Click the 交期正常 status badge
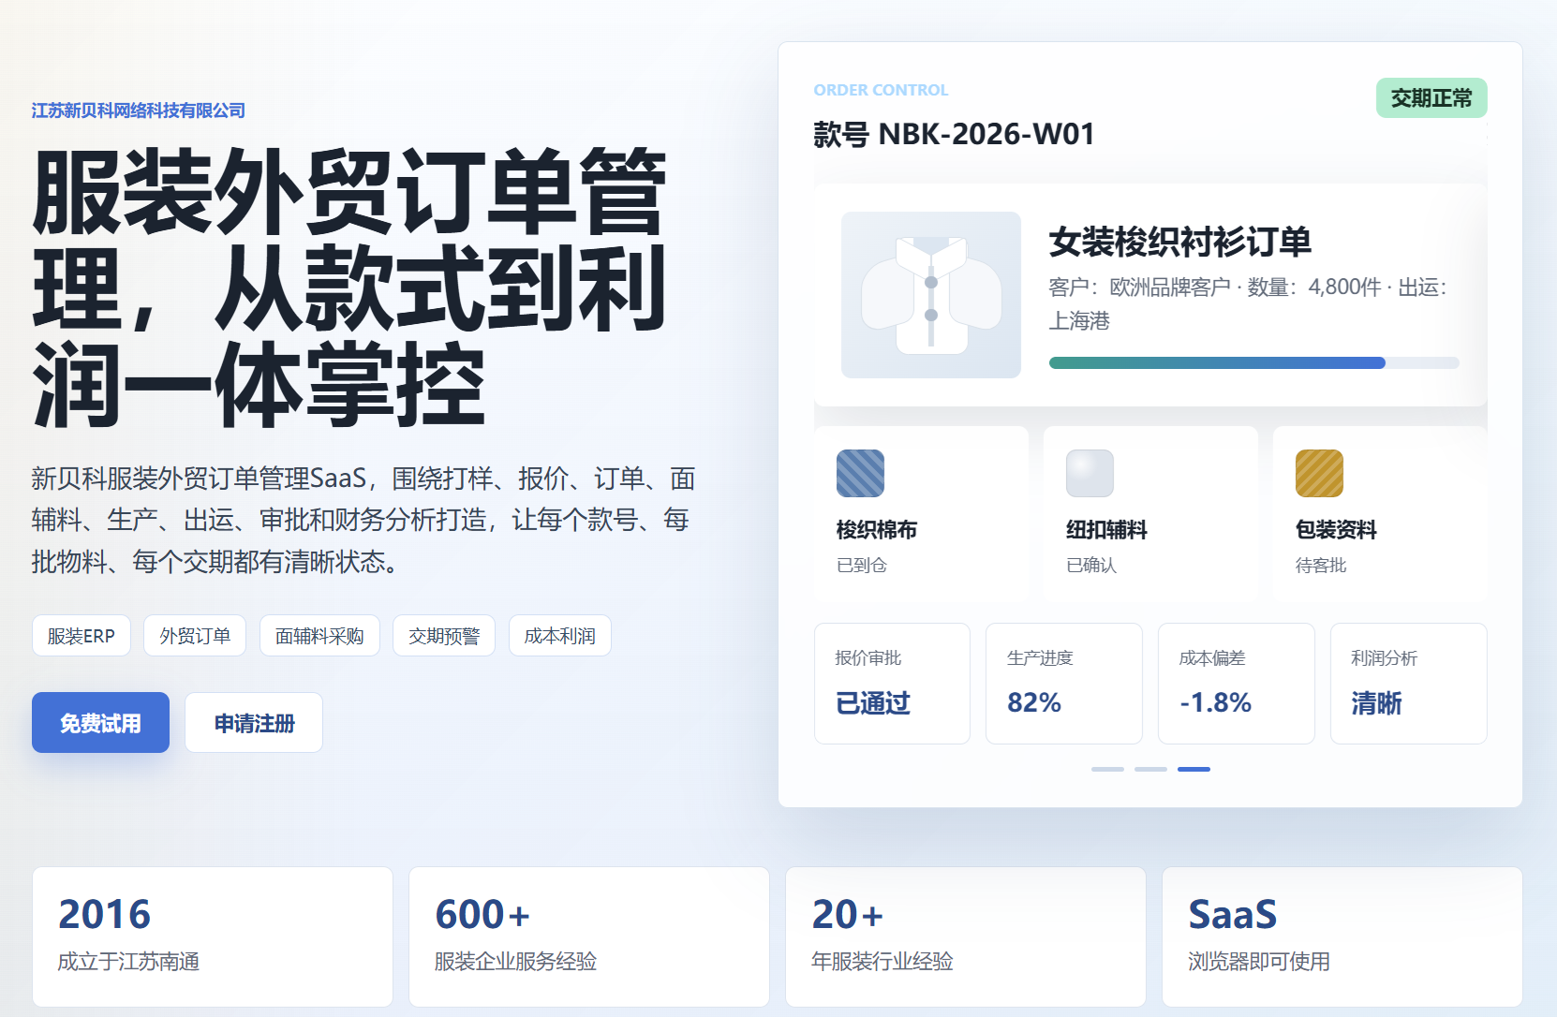This screenshot has width=1557, height=1017. pyautogui.click(x=1431, y=98)
